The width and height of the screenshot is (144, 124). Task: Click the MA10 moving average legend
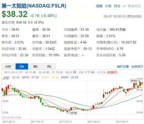(30, 77)
